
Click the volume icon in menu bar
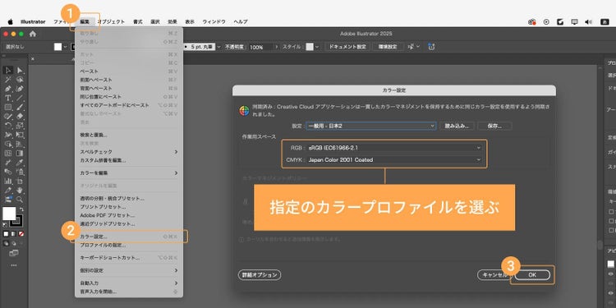(x=588, y=22)
